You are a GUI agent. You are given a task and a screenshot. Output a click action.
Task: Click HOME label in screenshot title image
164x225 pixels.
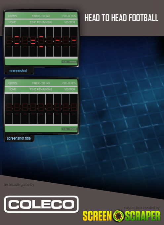[x=13, y=89]
